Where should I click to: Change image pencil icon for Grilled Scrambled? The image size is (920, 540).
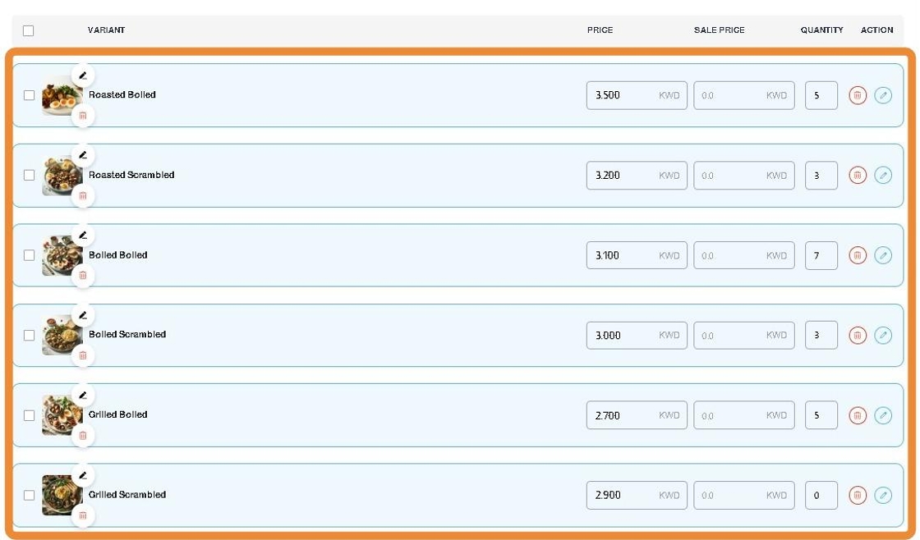pos(83,475)
